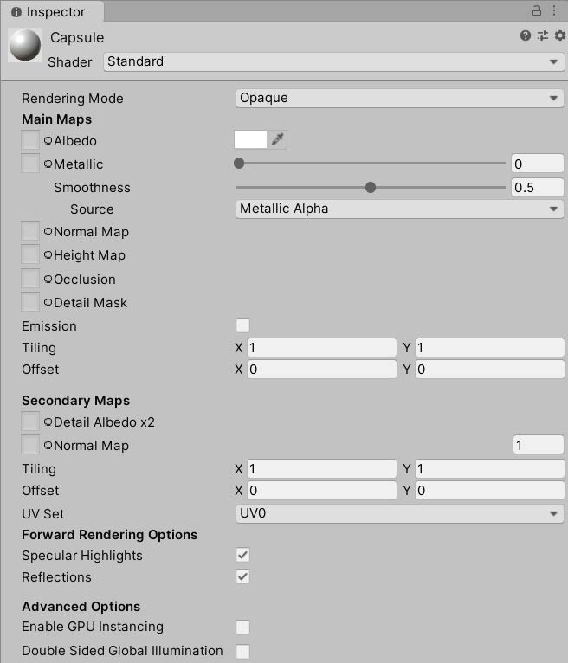Open the material help reference icon

pos(526,35)
